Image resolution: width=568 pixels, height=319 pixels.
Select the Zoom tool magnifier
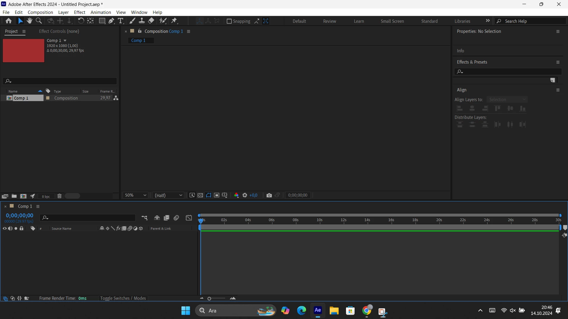tap(39, 21)
